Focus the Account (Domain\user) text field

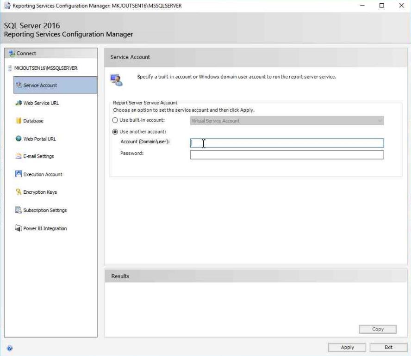[x=287, y=143]
